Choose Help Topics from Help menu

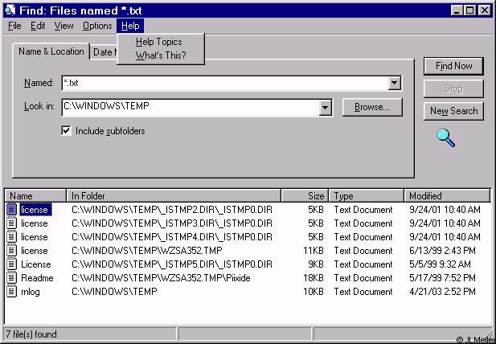coord(158,42)
